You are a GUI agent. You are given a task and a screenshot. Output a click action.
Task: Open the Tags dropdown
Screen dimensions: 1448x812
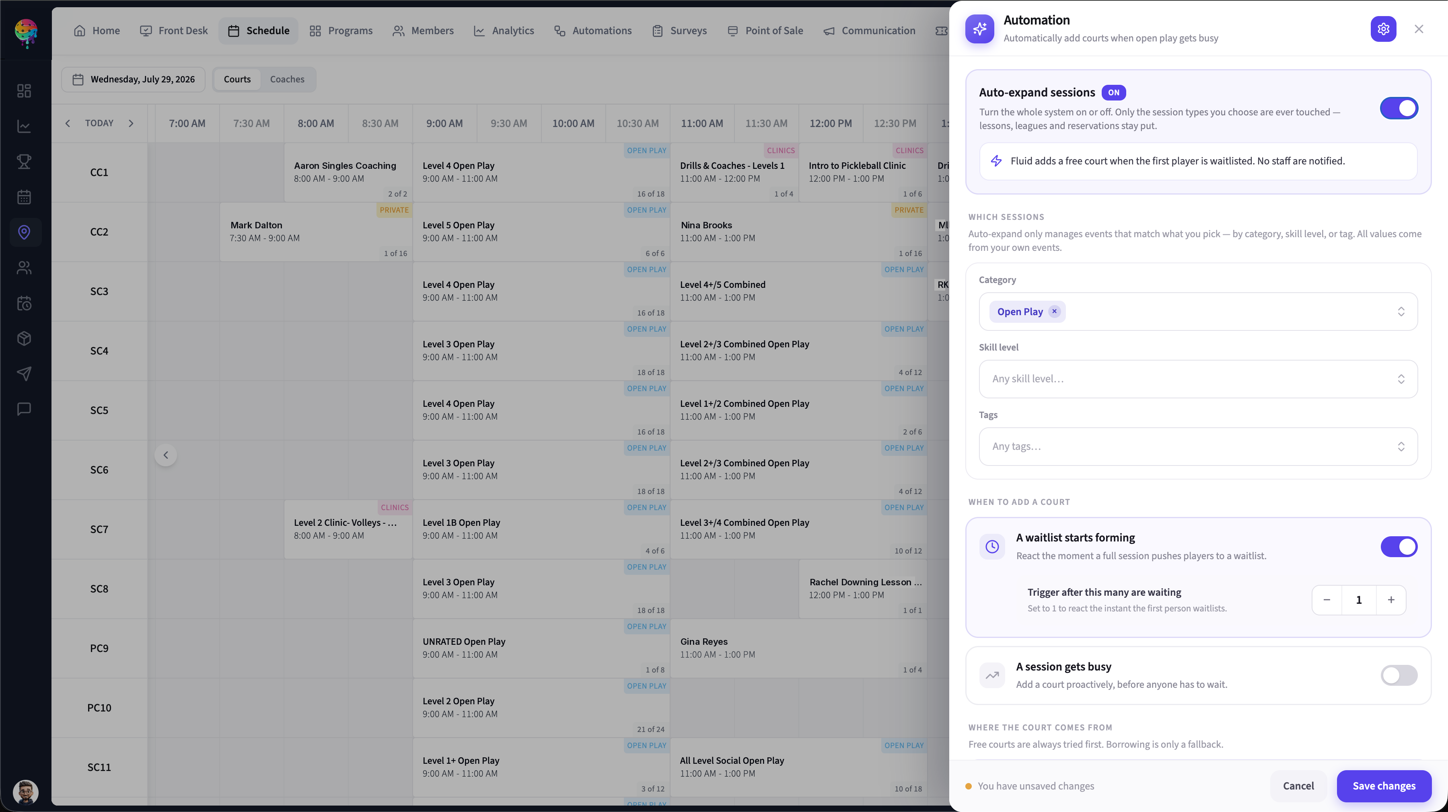pos(1198,446)
